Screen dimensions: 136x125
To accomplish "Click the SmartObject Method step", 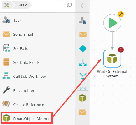I will coord(27,118).
